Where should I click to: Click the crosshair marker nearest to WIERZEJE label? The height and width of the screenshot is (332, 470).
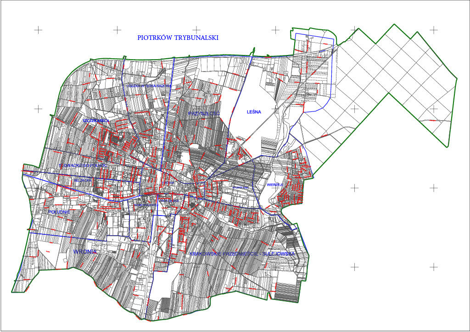click(x=354, y=188)
